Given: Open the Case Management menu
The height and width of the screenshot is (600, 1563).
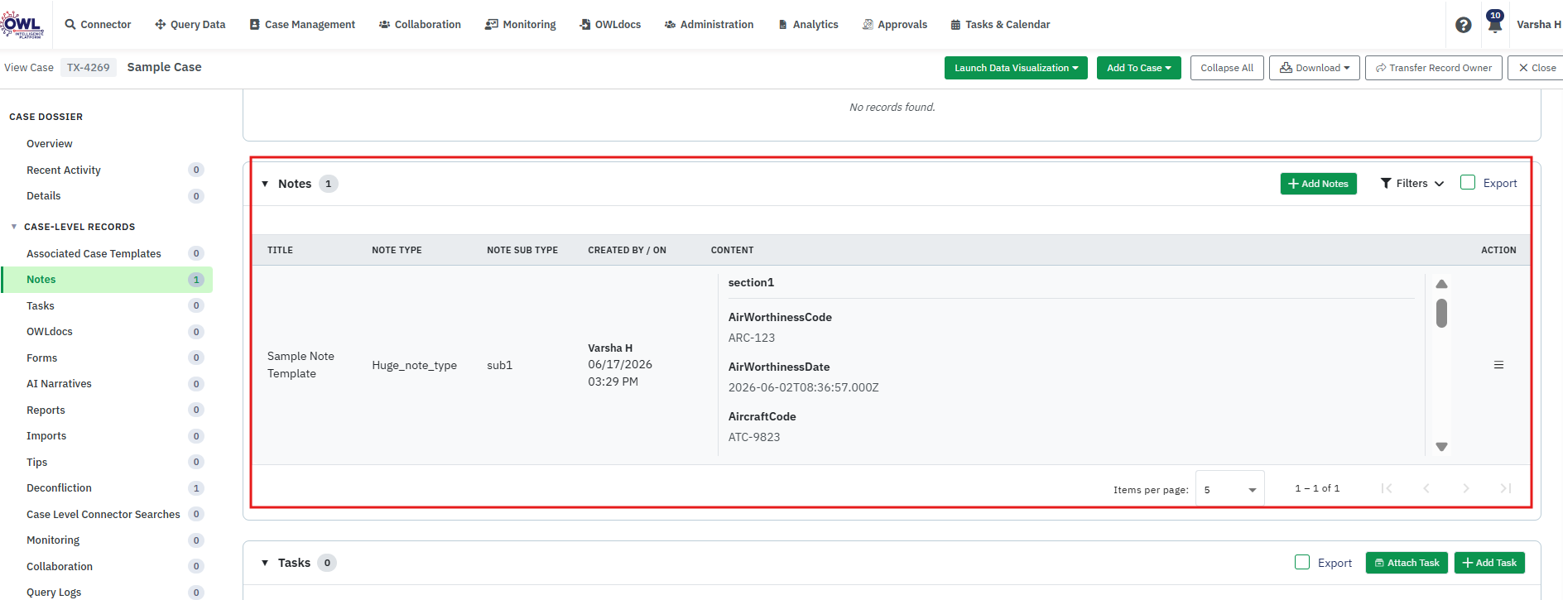Looking at the screenshot, I should pyautogui.click(x=302, y=25).
